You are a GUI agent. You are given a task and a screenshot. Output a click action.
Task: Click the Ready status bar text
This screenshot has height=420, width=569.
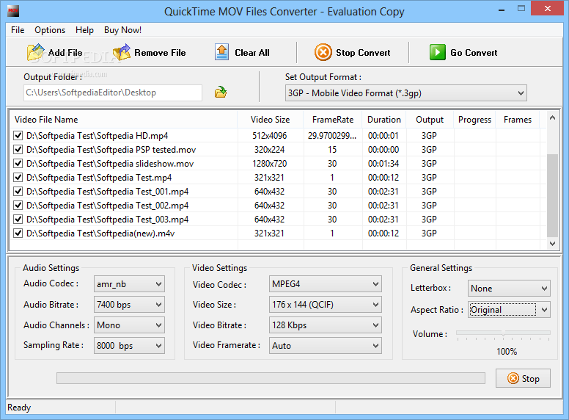point(19,408)
